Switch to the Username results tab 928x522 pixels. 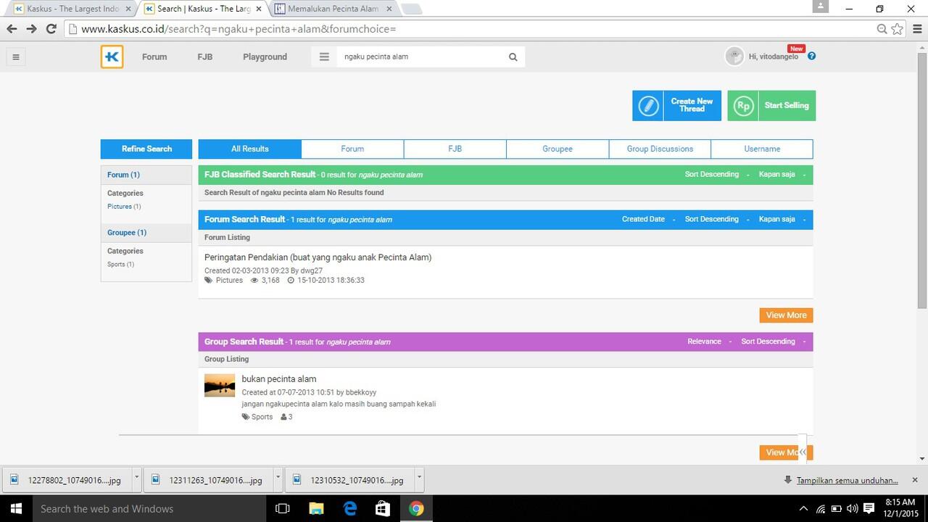[x=762, y=149]
